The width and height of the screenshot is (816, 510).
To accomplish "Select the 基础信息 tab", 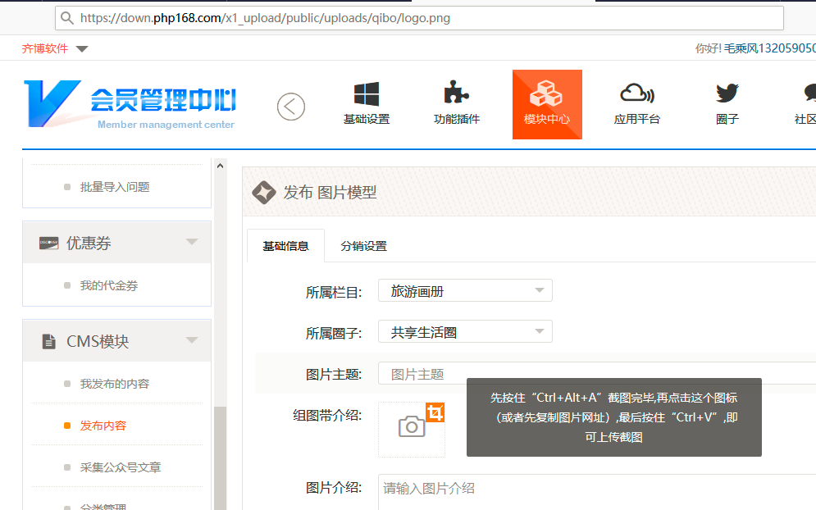I will point(285,246).
